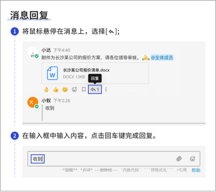Screen dimensions: 216x192
Task: Click 小蚁's orange avatar
Action: [33, 102]
